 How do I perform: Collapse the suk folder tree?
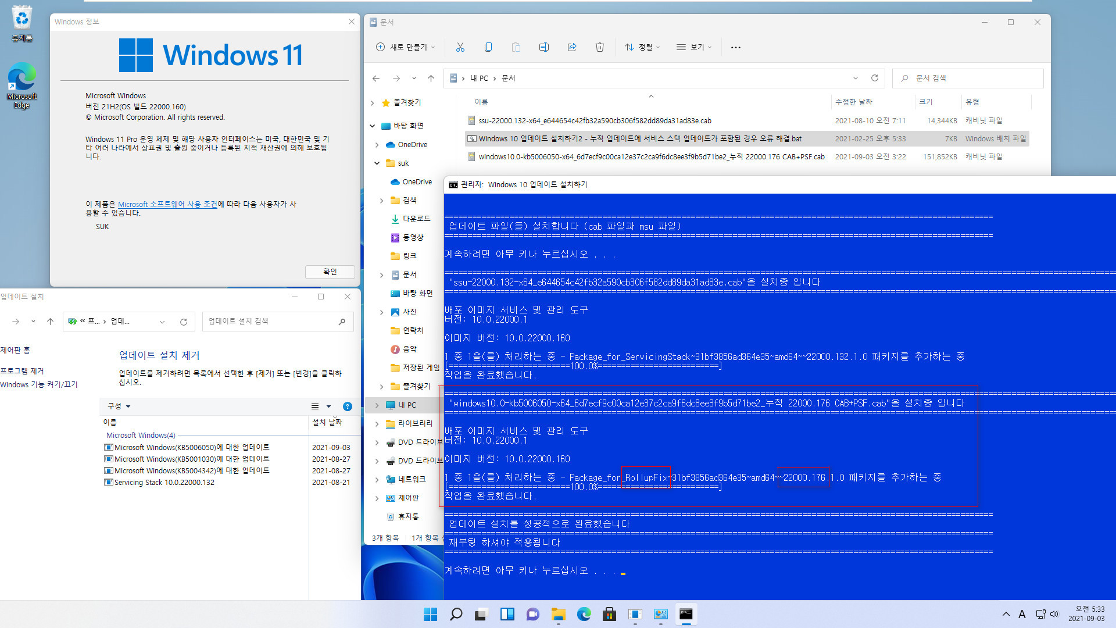[x=377, y=163]
